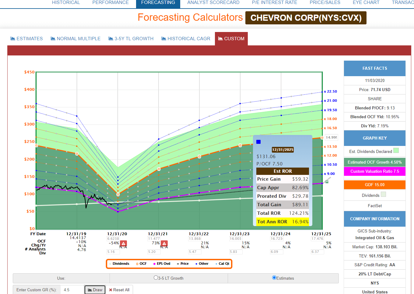The image size is (414, 294).
Task: Open the 3-5Y TL GROWTH tab
Action: 131,39
